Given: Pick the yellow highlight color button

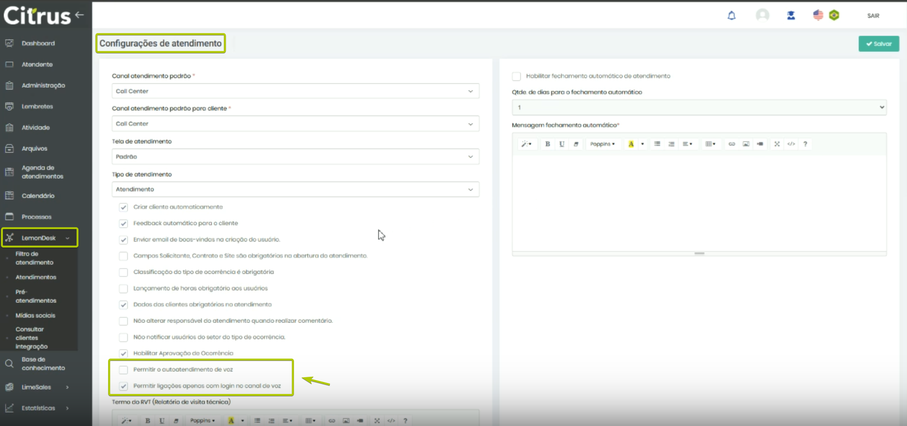Looking at the screenshot, I should click(x=631, y=144).
